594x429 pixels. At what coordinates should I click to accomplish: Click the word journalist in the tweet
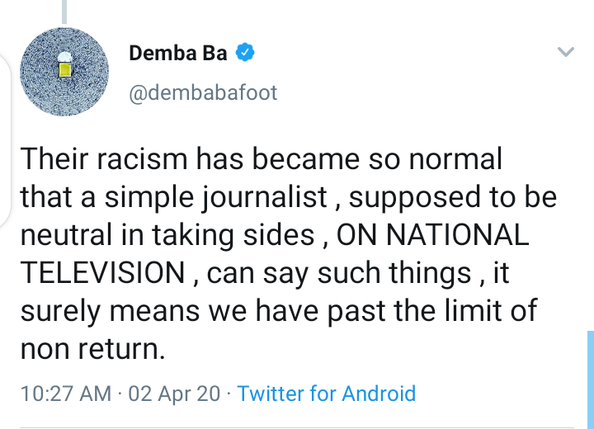[268, 198]
